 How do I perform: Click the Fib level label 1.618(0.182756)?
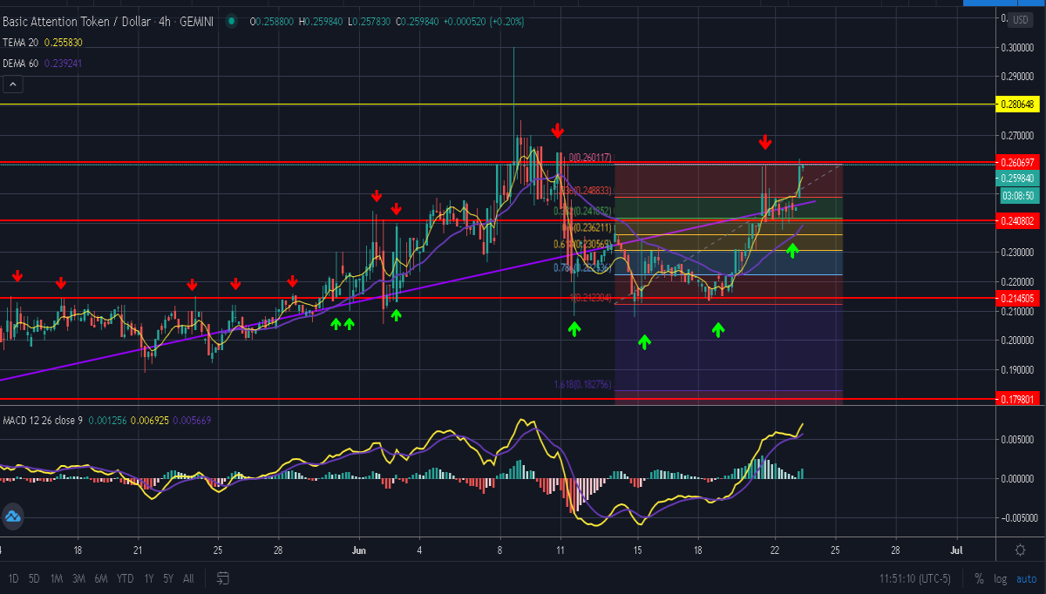pos(582,384)
